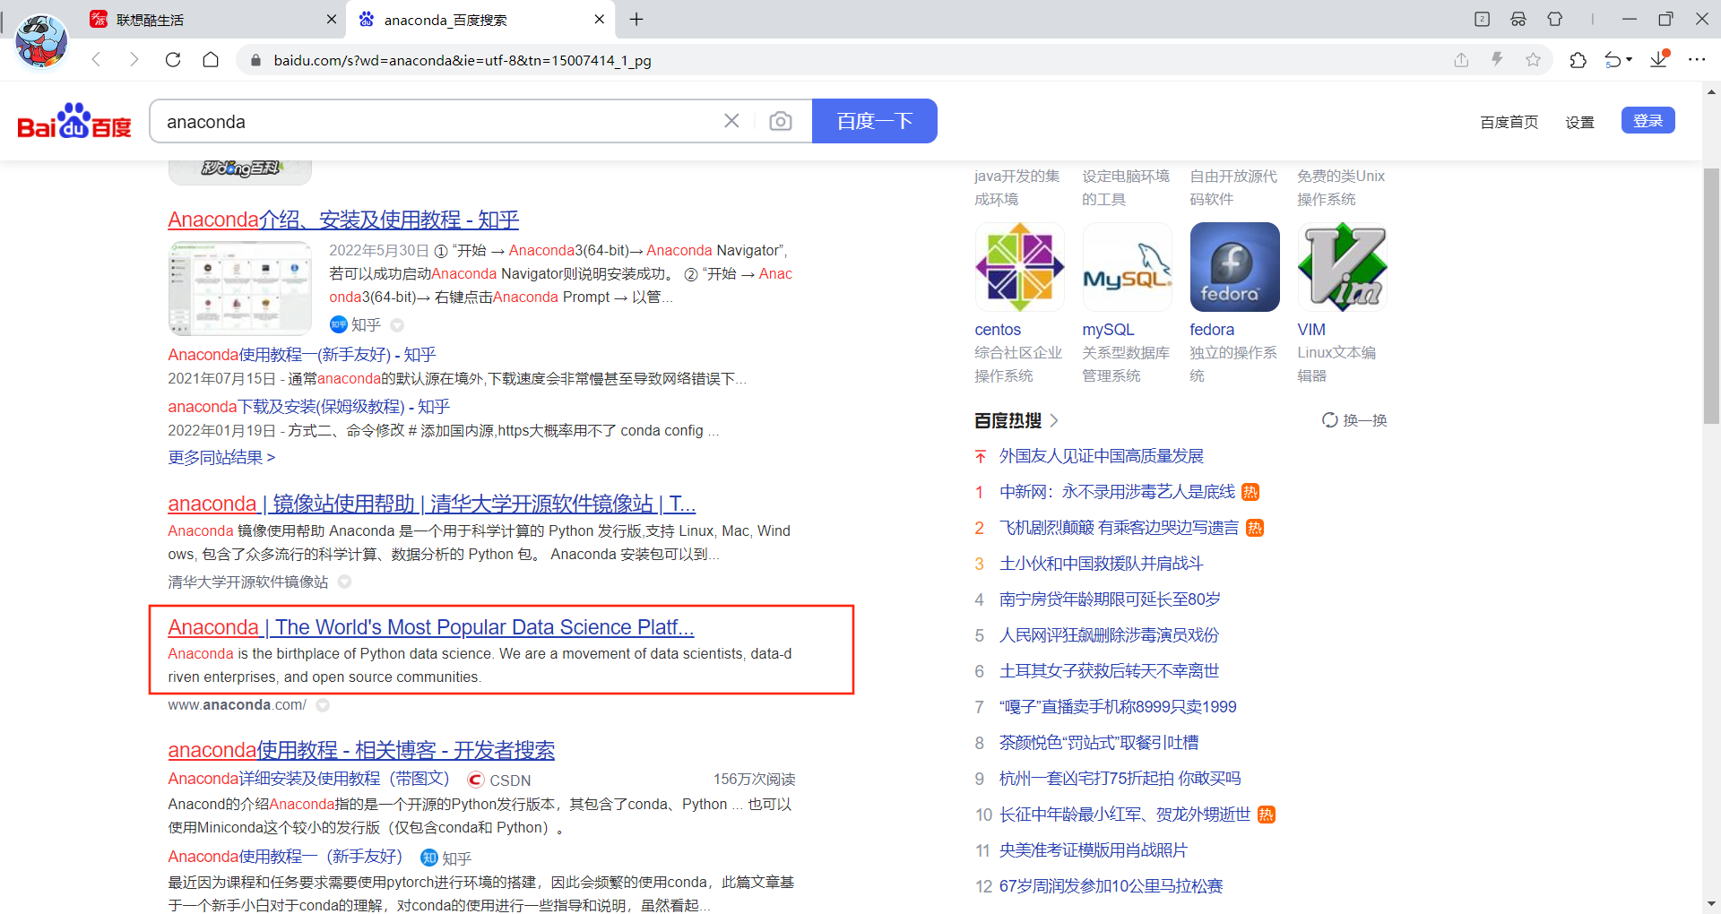Bookmark the page with the star icon
The width and height of the screenshot is (1721, 914).
point(1534,60)
